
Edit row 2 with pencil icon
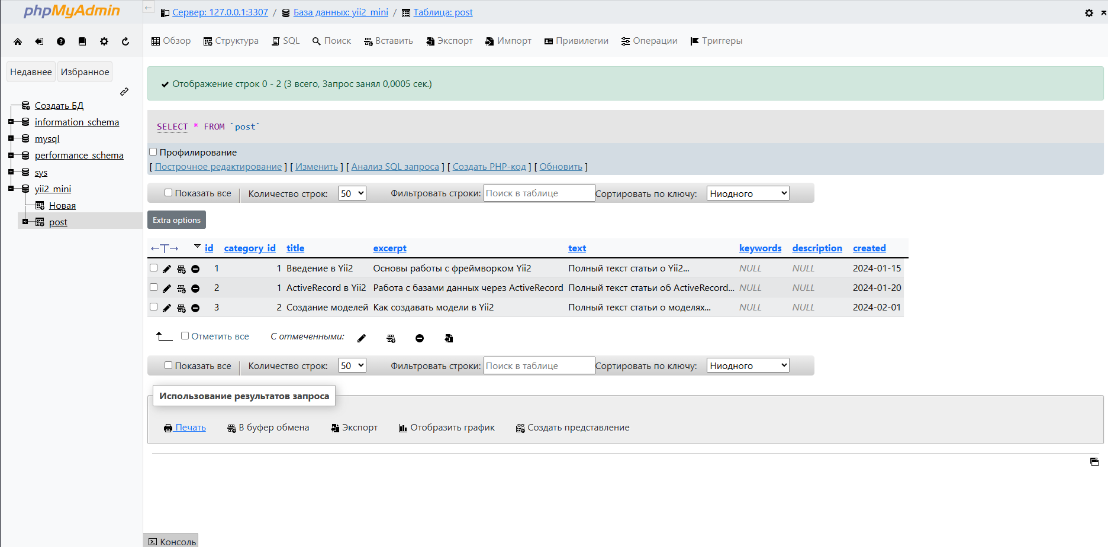point(167,289)
